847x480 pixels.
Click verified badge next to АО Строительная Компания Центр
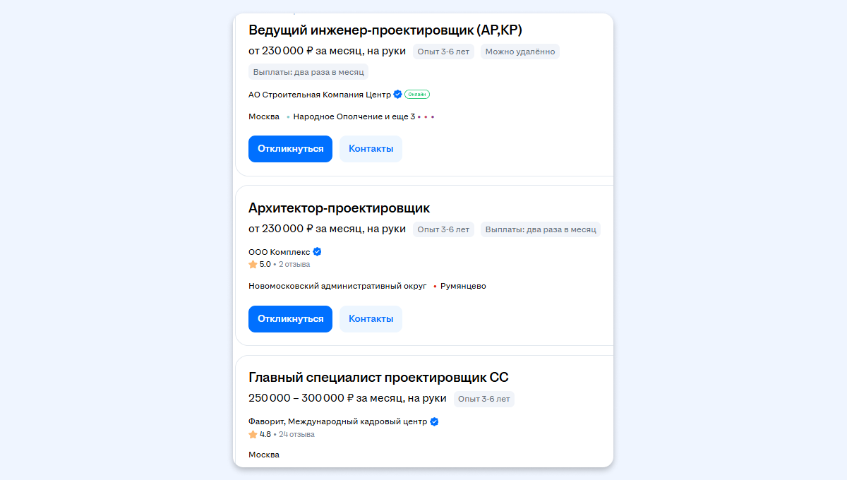click(x=397, y=95)
